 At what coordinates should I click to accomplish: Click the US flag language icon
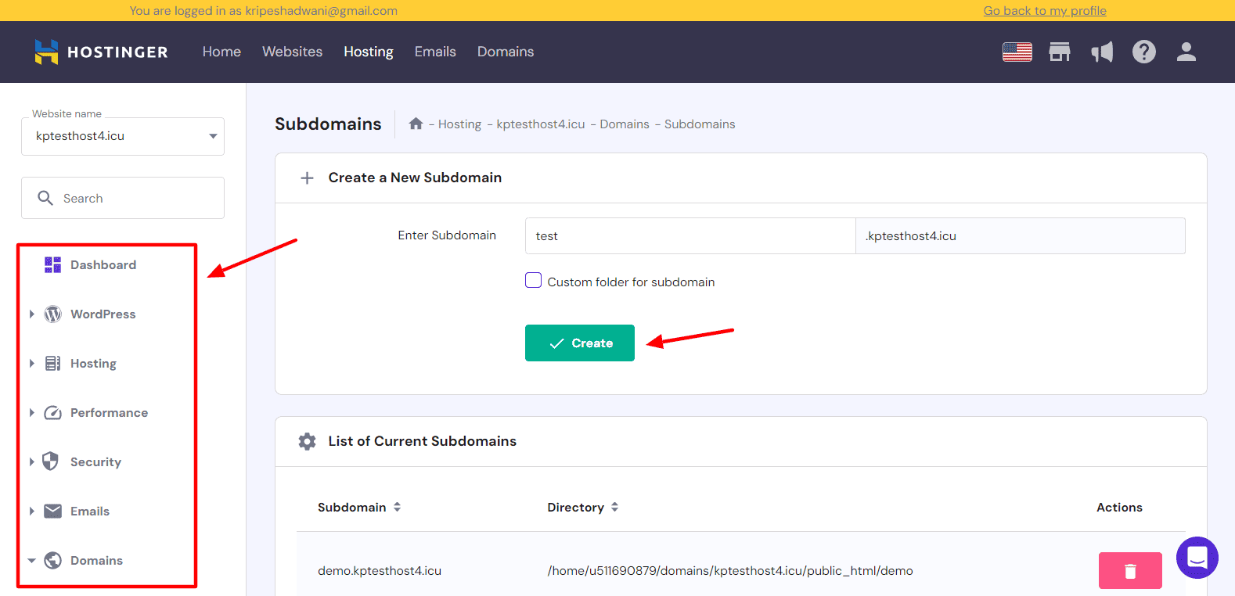tap(1017, 52)
